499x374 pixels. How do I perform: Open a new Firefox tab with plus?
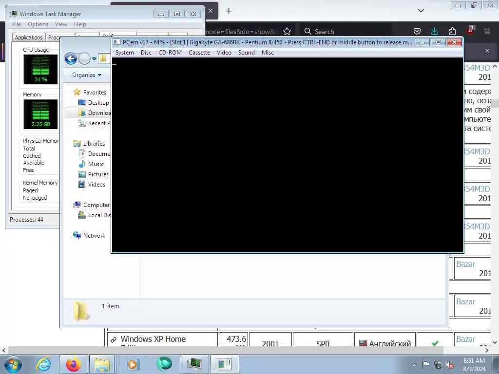point(229,11)
